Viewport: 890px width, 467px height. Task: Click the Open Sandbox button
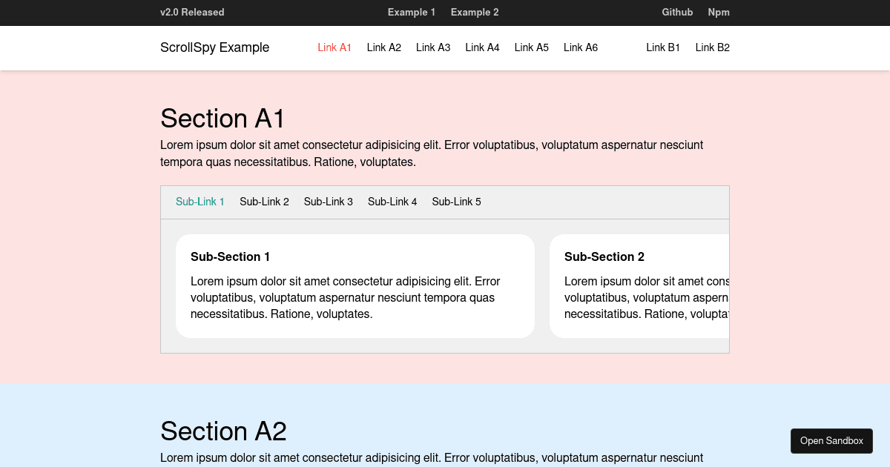831,441
